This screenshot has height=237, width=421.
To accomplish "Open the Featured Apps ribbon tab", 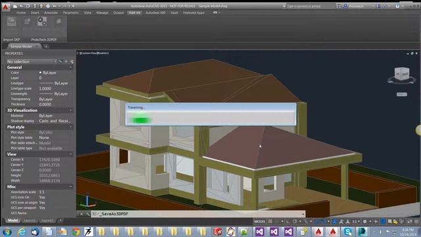I will point(193,13).
